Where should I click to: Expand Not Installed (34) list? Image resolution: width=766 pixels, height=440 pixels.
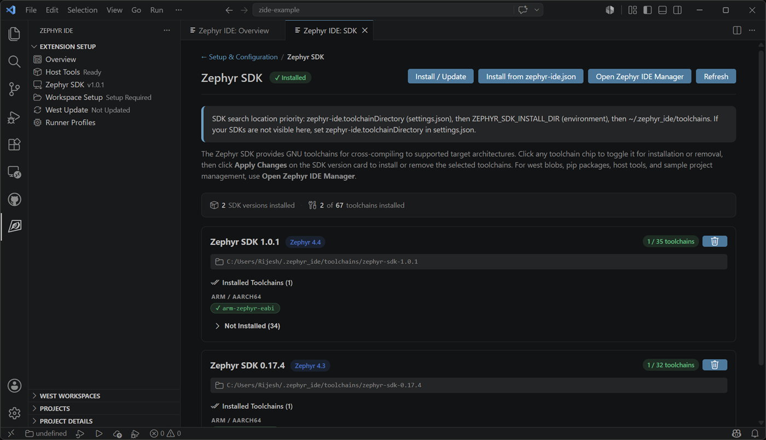click(x=247, y=326)
